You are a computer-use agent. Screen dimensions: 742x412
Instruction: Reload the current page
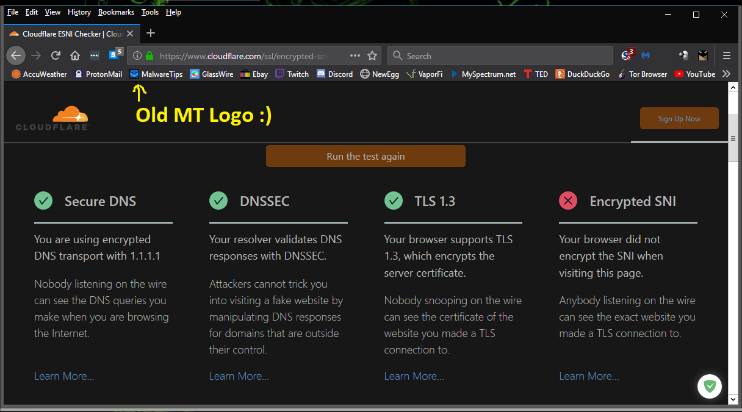pyautogui.click(x=56, y=55)
